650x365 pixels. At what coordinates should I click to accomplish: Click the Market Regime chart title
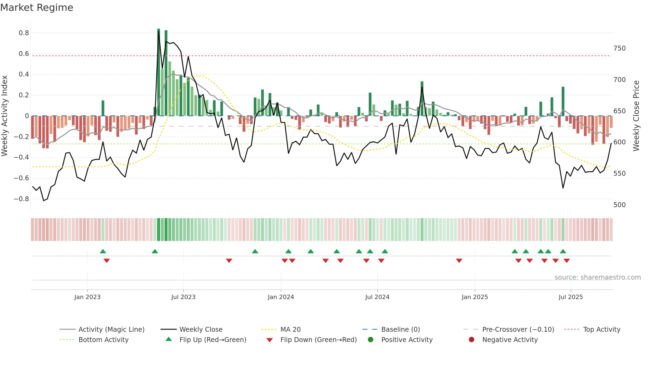click(x=37, y=8)
